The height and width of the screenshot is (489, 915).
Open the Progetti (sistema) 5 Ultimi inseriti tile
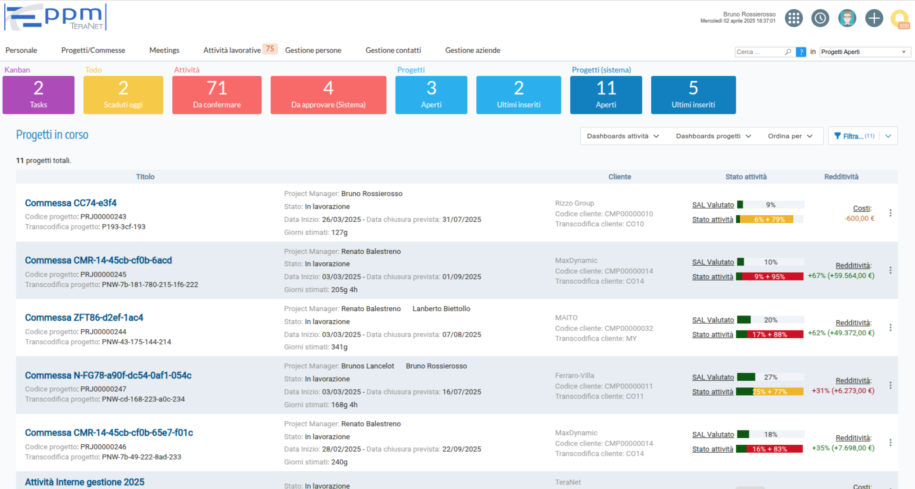pyautogui.click(x=693, y=95)
